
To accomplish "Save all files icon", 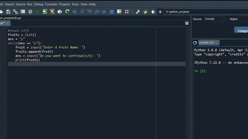I will pos(15,12).
